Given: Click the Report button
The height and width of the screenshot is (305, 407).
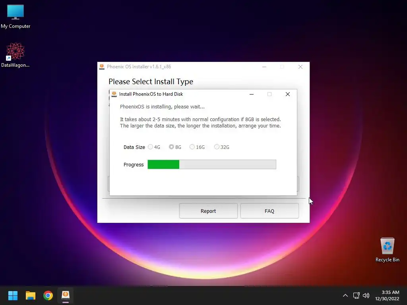Looking at the screenshot, I should pyautogui.click(x=208, y=211).
